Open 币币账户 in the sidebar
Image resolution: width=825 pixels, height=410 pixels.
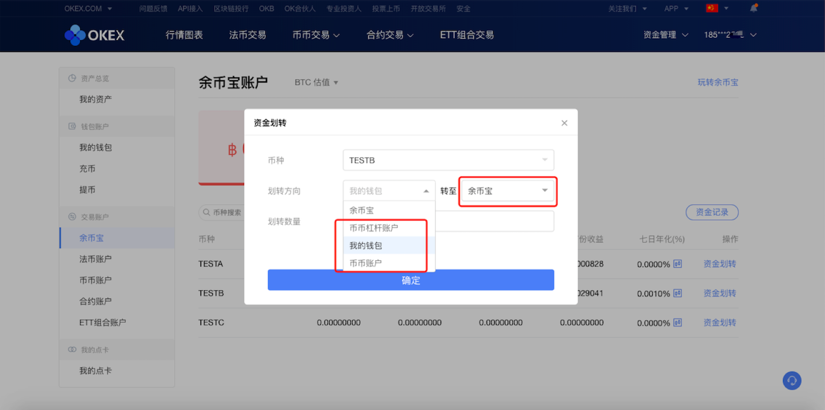click(95, 280)
